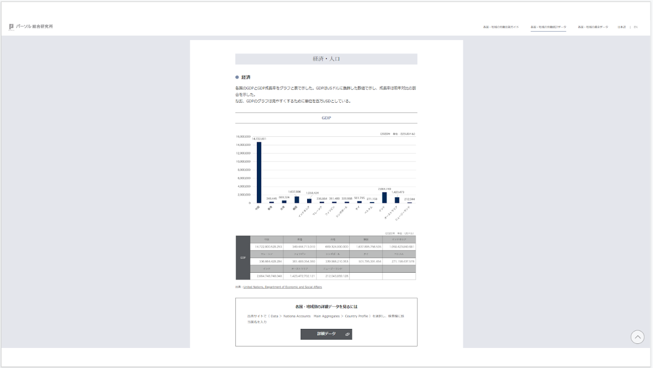The width and height of the screenshot is (653, 368).
Task: Click the tallest bar for 中国
Action: pos(259,172)
